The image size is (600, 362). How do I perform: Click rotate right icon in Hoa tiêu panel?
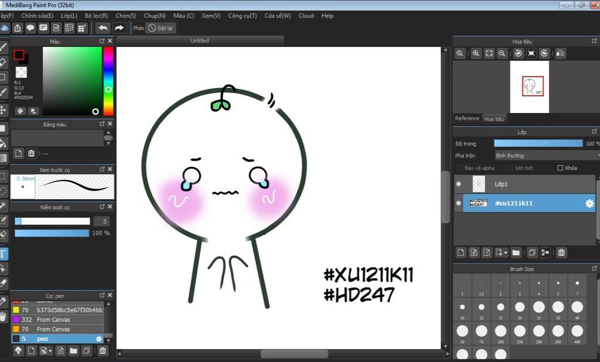(544, 53)
